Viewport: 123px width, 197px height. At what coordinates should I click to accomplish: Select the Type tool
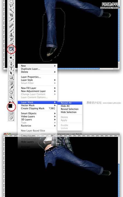[11, 68]
